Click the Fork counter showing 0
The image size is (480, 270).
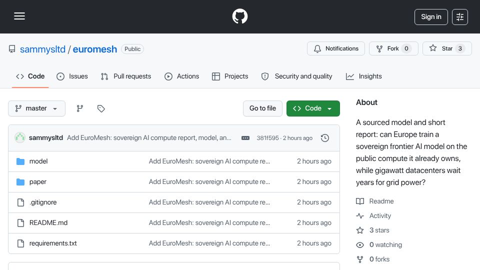(406, 48)
